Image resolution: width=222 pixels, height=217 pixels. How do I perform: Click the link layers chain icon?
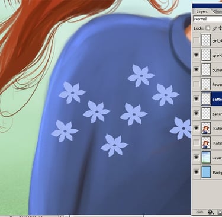pyautogui.click(x=200, y=212)
